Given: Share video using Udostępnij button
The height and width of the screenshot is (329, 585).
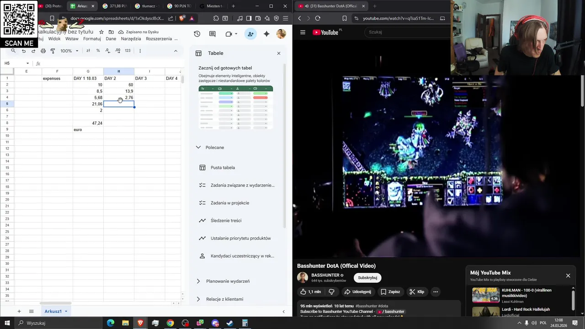Looking at the screenshot, I should 358,292.
